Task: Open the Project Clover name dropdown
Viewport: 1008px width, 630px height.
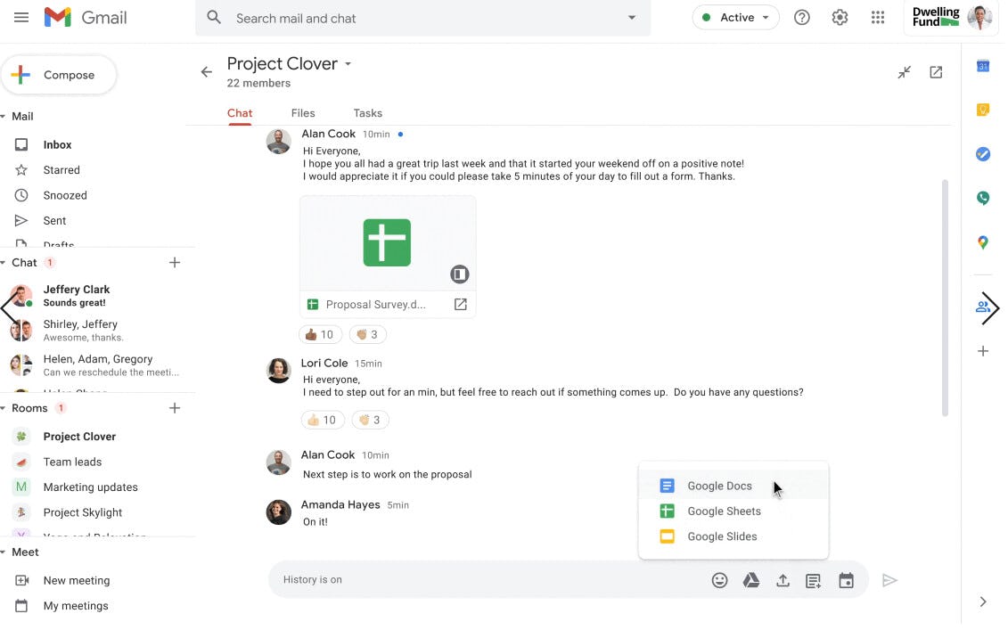Action: coord(348,63)
